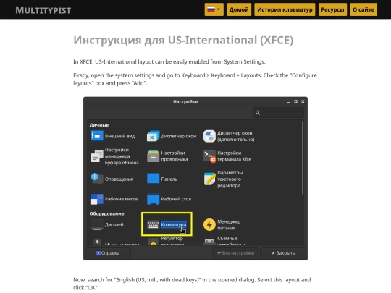
Task: Click the settings window scrollbar
Action: (x=303, y=158)
